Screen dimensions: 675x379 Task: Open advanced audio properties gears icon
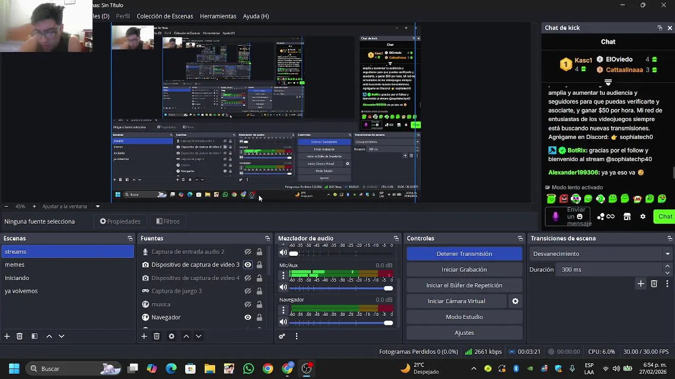282,336
